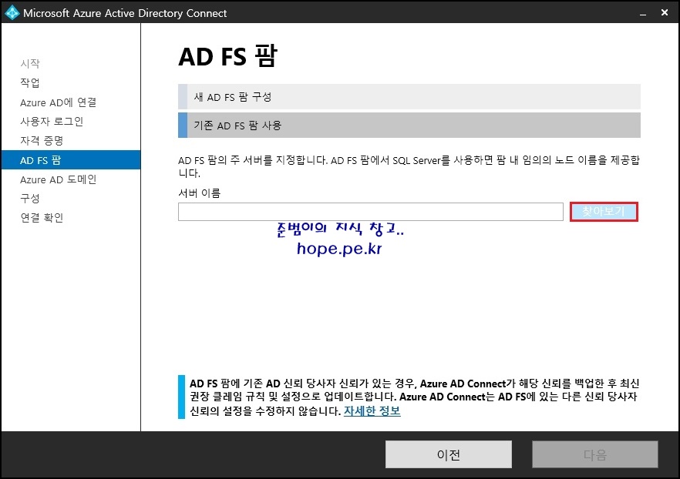Click the 찾아보기 browse button
Image resolution: width=680 pixels, height=479 pixels.
[604, 211]
